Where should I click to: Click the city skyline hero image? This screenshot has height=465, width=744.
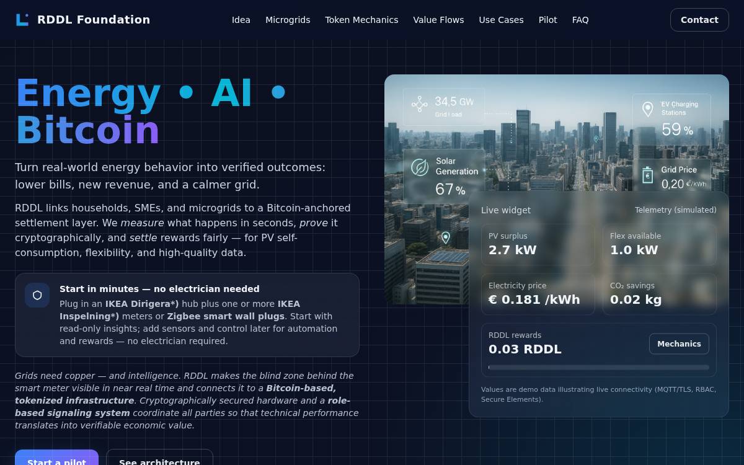pos(557,189)
